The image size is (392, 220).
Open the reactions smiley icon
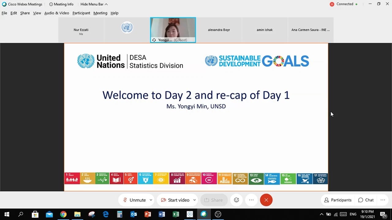[236, 200]
